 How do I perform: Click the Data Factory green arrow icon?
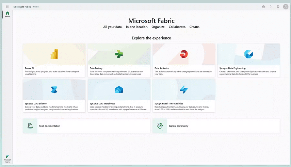[x=119, y=54]
